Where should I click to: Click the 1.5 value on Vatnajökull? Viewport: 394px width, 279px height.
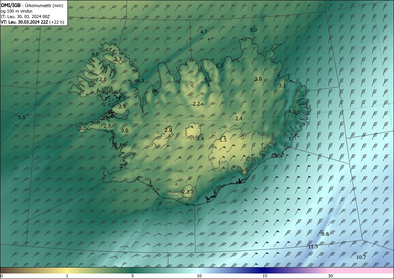(223, 140)
